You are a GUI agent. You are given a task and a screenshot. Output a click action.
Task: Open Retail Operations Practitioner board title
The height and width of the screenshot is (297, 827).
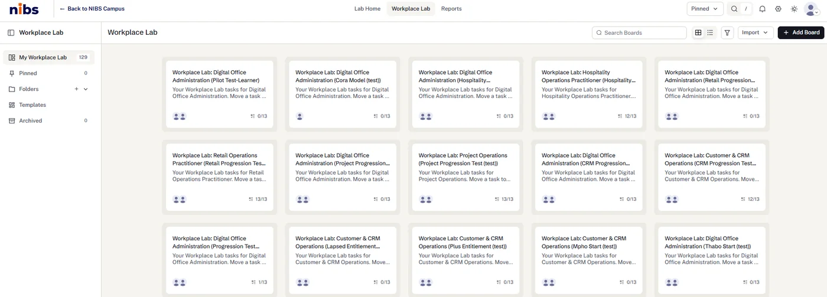coord(219,159)
